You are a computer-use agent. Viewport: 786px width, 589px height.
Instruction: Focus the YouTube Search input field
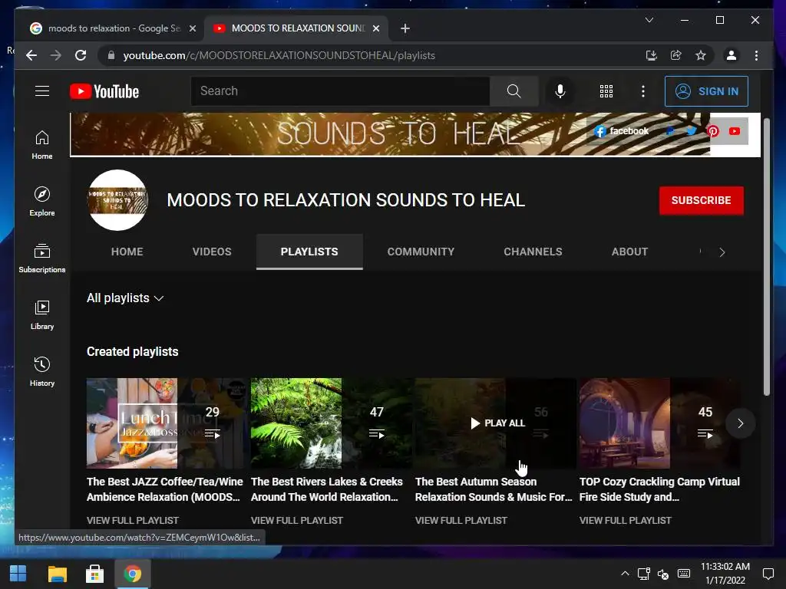click(340, 91)
